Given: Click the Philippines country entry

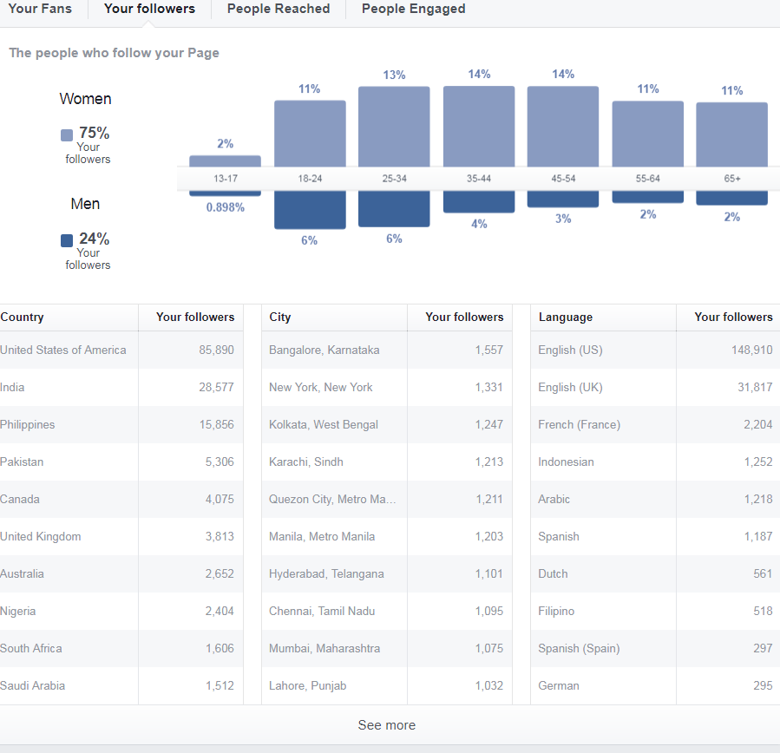Looking at the screenshot, I should (x=121, y=425).
